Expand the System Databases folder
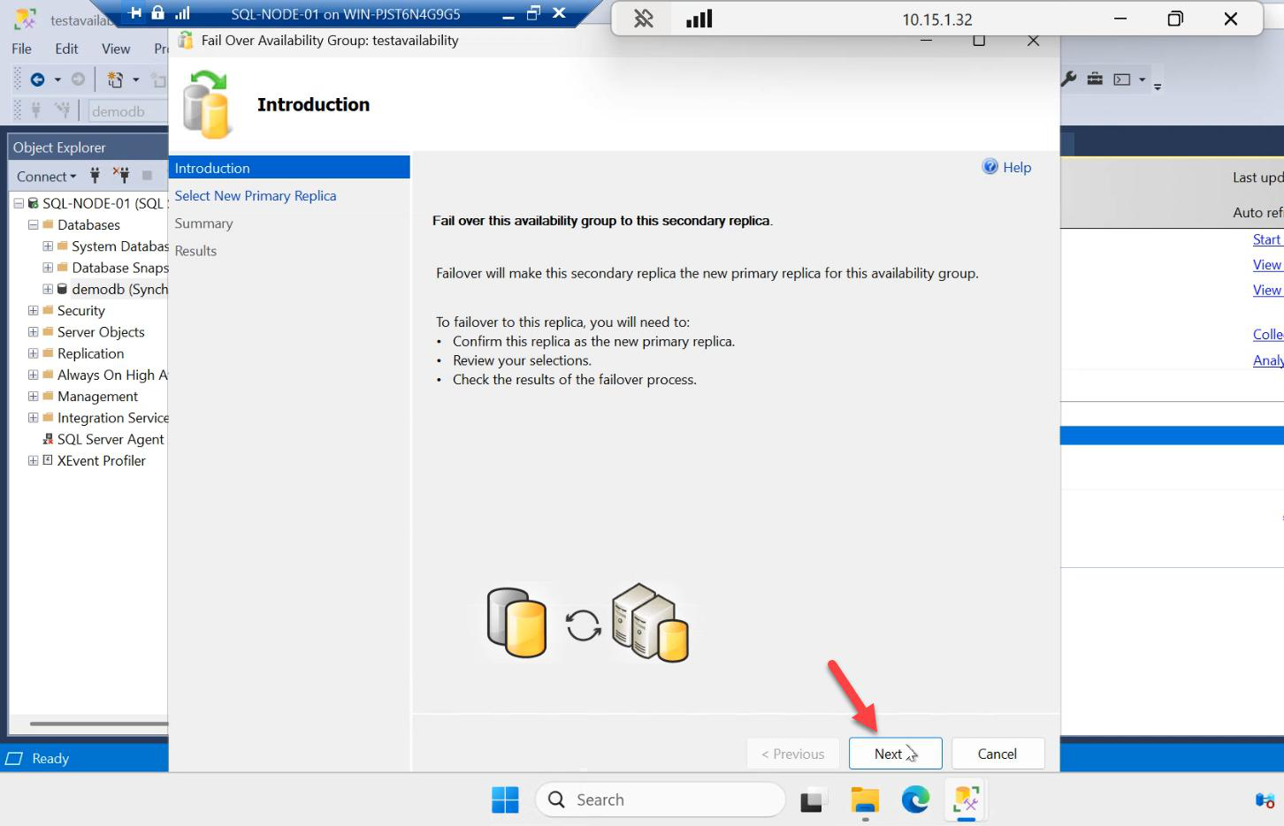Image resolution: width=1284 pixels, height=826 pixels. 48,246
